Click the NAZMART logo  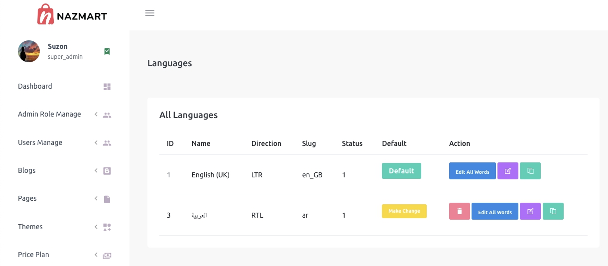(72, 15)
